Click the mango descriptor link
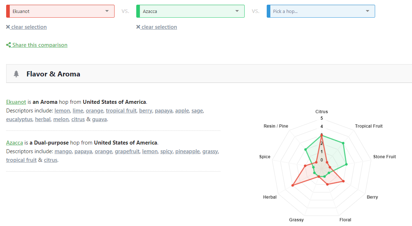 pos(63,151)
